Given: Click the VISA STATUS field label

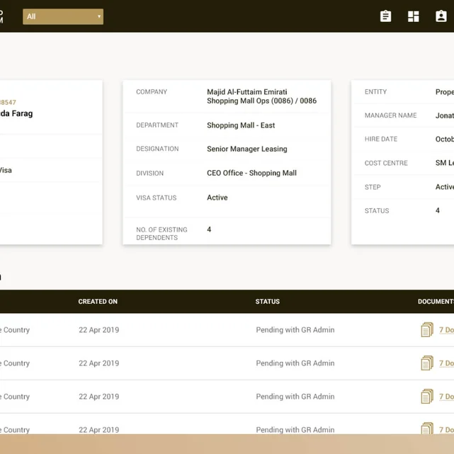Looking at the screenshot, I should coord(157,198).
